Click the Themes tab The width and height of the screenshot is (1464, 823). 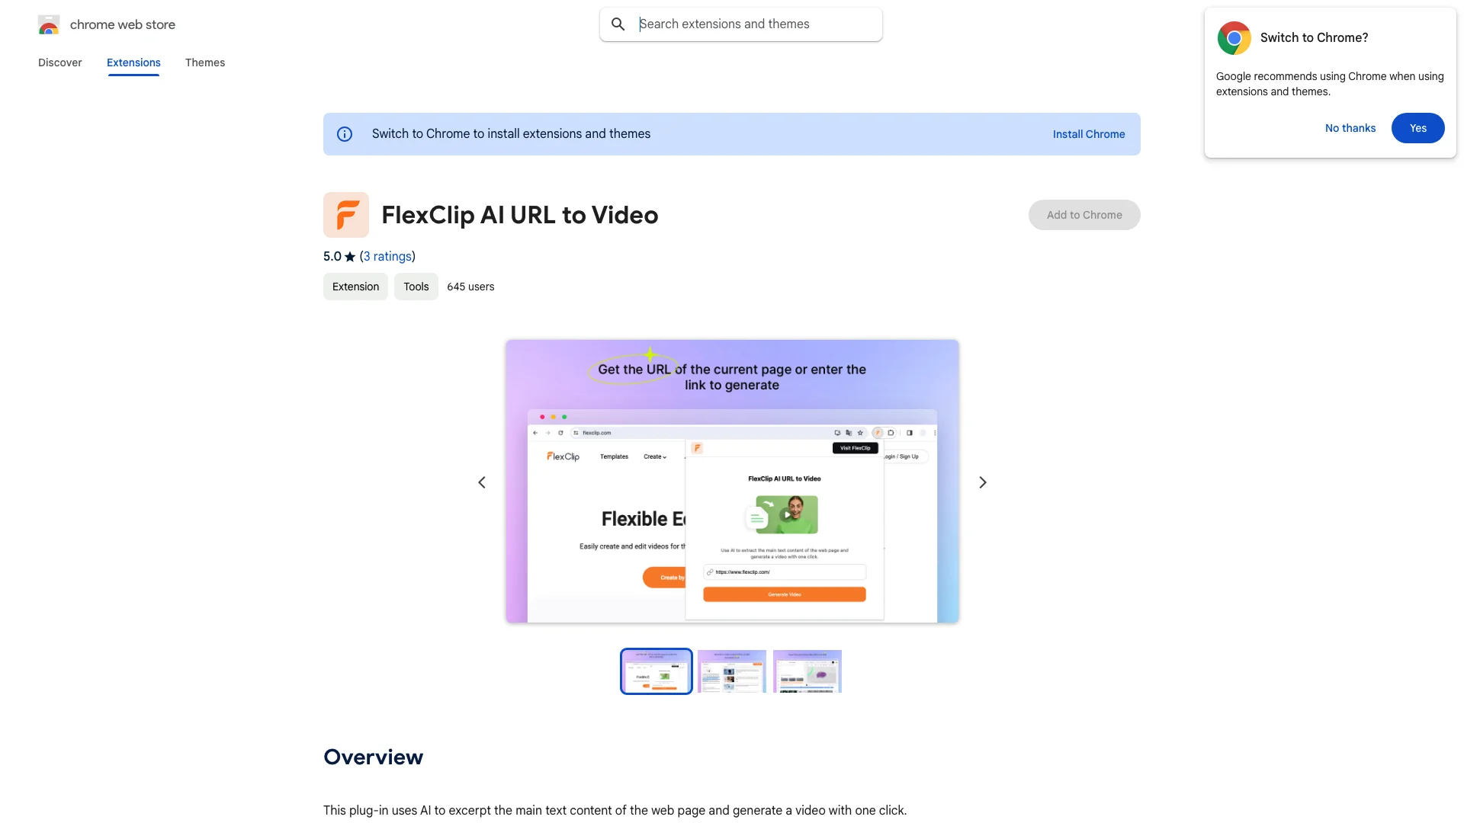click(x=204, y=62)
